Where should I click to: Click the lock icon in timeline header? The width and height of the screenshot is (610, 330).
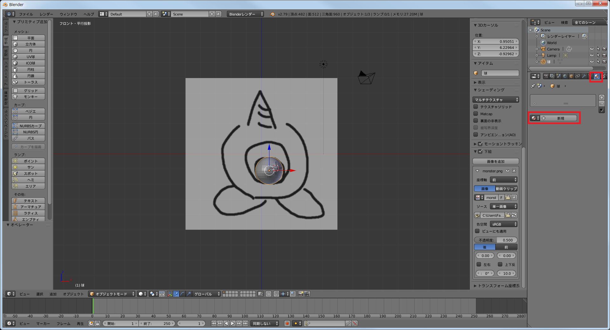98,323
